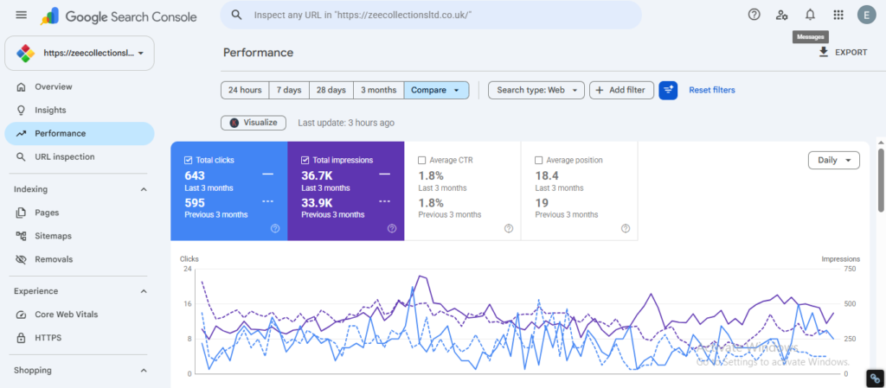Click the Insights lightbulb icon
The image size is (886, 388).
(x=21, y=110)
